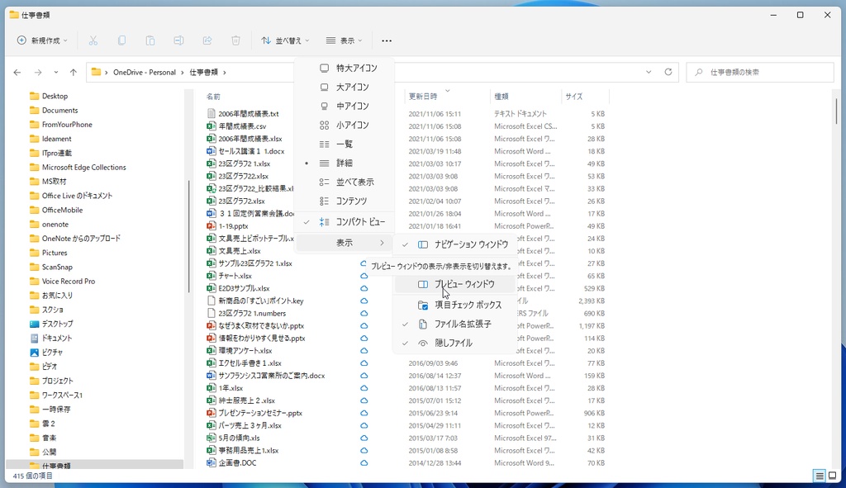
Task: Choose コンテンツ from the view menu
Action: pyautogui.click(x=345, y=201)
